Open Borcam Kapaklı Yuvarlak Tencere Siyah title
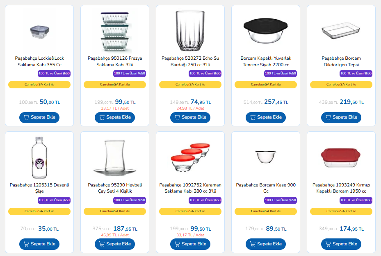Screen dimensions: 381x256 click(266, 61)
